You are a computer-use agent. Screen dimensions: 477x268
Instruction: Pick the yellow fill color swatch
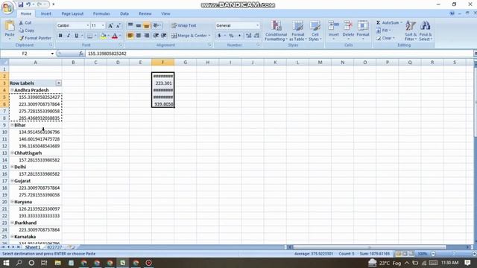(103, 36)
